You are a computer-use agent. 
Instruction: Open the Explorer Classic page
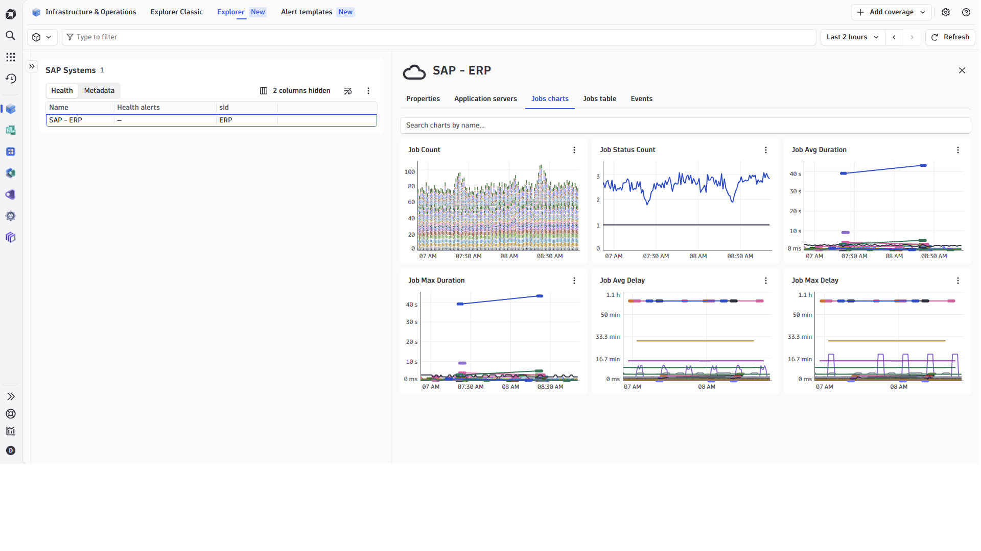click(176, 12)
